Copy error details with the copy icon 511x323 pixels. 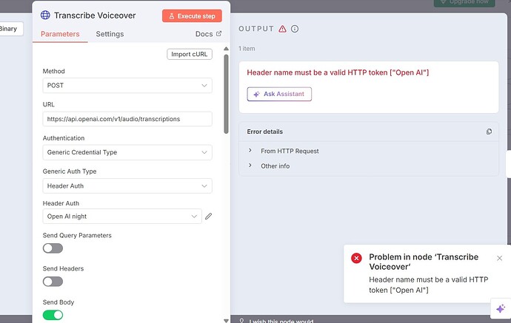(x=489, y=132)
